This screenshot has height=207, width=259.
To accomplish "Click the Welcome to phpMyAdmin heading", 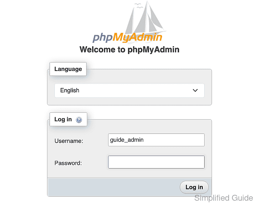I will click(129, 50).
